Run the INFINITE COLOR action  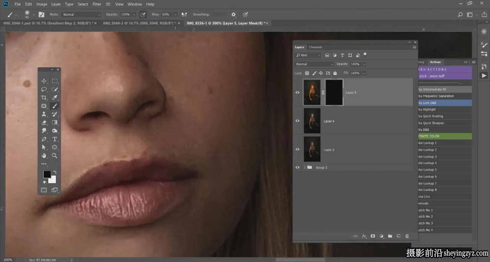(444, 136)
